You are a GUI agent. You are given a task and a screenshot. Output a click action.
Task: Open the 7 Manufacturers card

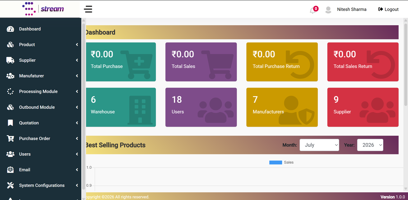click(282, 107)
